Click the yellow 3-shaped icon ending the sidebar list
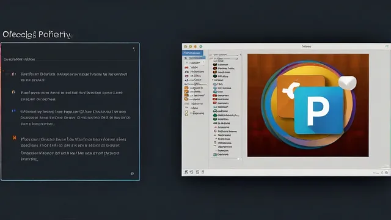 coord(186,113)
